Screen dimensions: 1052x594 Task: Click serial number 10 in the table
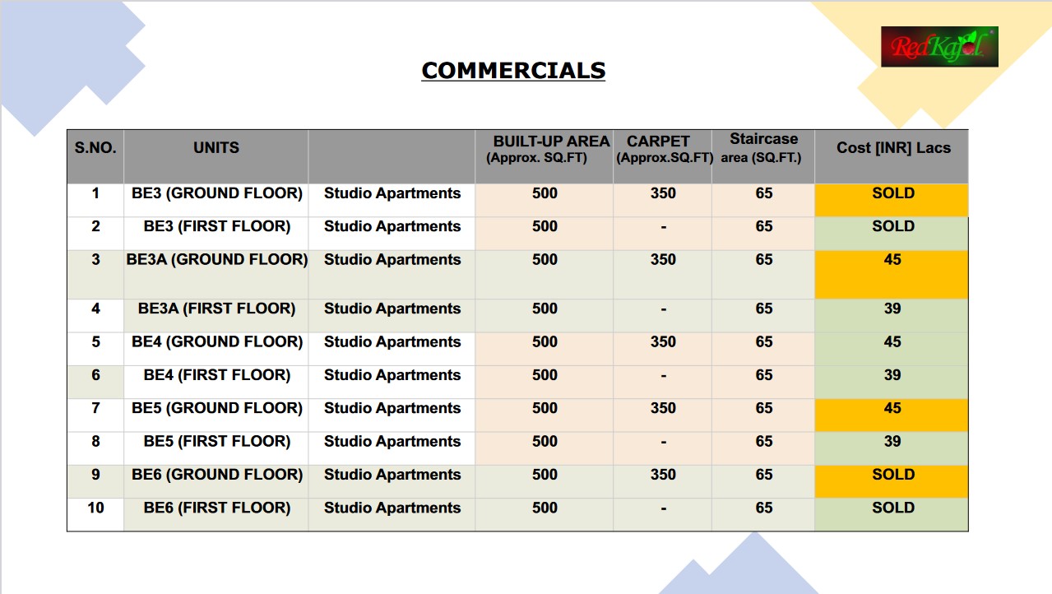(95, 508)
